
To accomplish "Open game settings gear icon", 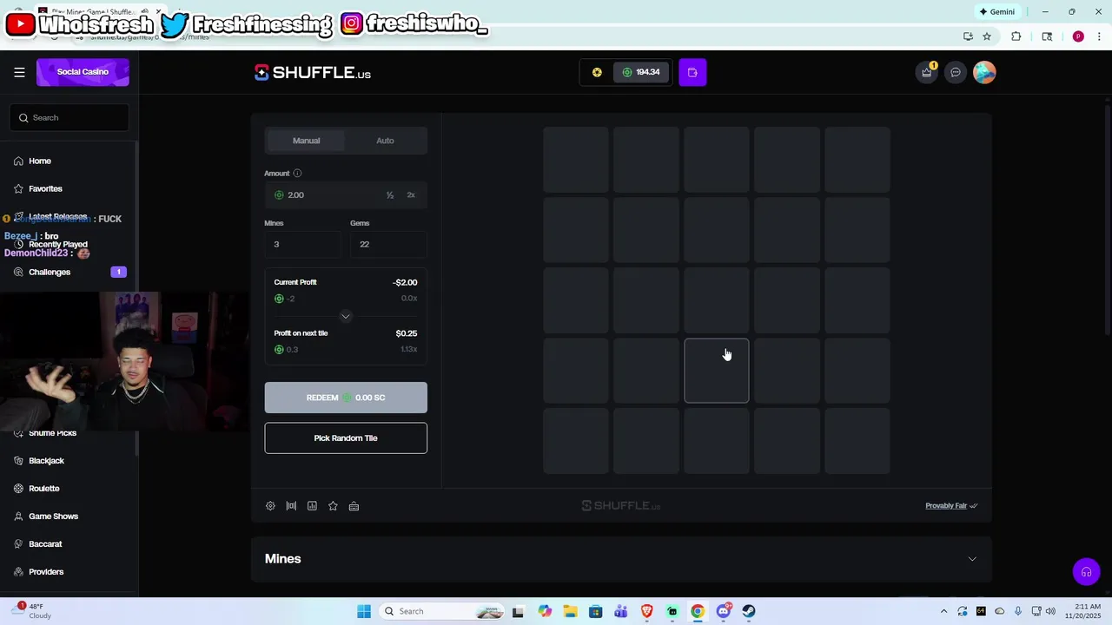I will click(x=270, y=506).
